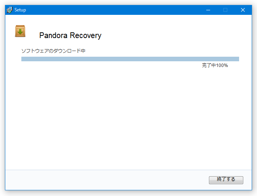Close the Setup window
The image size is (257, 196).
pyautogui.click(x=243, y=10)
